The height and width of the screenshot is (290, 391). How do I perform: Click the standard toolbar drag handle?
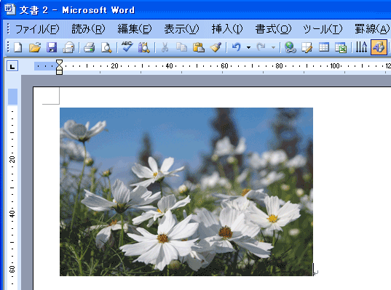pyautogui.click(x=8, y=47)
